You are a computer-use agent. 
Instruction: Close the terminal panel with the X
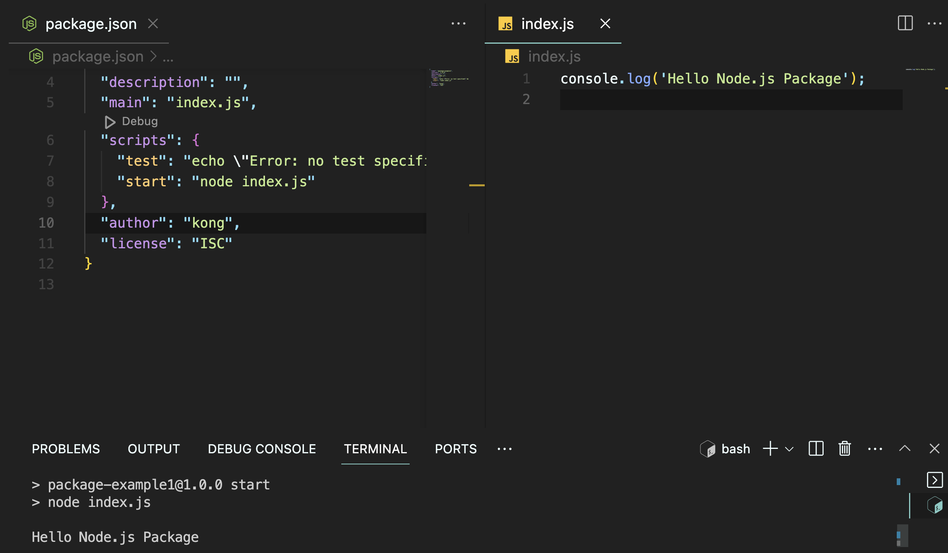point(934,449)
